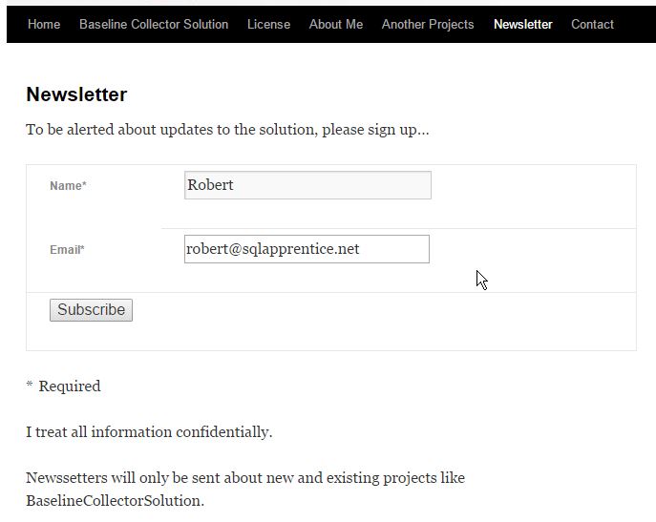Screen dimensions: 656x522
Task: Click blank form area right of Subscribe button
Action: coord(382,320)
